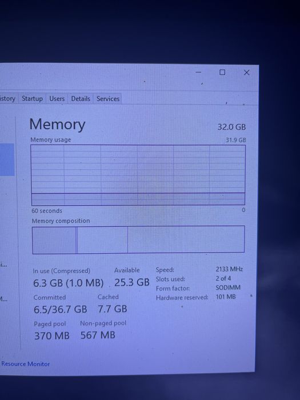Open the Users tab
This screenshot has width=300, height=400.
(57, 98)
